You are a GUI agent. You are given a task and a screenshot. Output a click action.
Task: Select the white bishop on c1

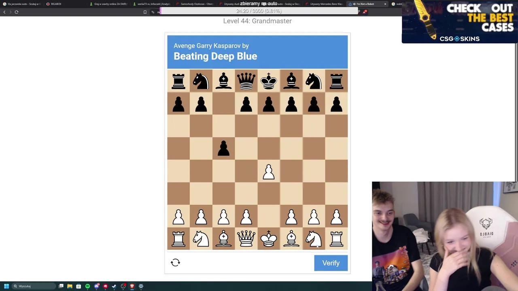click(224, 239)
